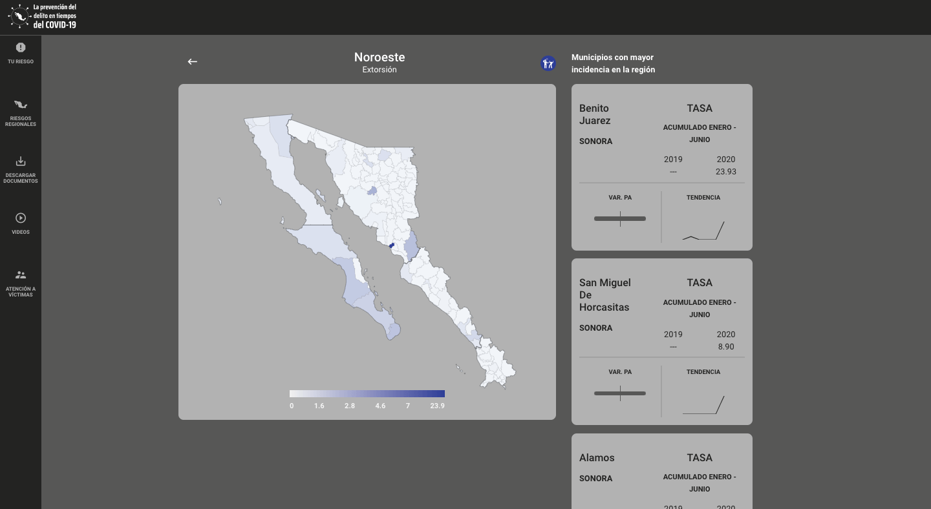This screenshot has height=509, width=931.
Task: Click the San Miguel tendencia sparkline
Action: coord(703,405)
